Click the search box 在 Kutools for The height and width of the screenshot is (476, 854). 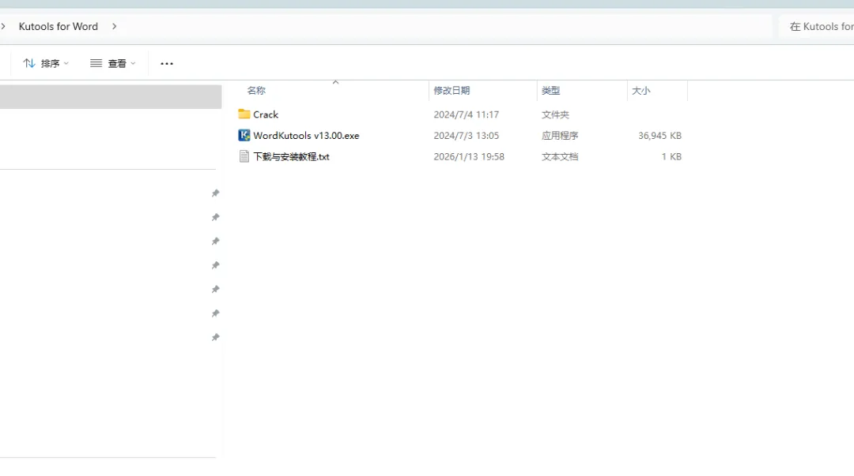(x=816, y=26)
